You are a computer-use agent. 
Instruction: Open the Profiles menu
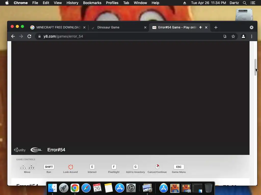[x=112, y=3]
